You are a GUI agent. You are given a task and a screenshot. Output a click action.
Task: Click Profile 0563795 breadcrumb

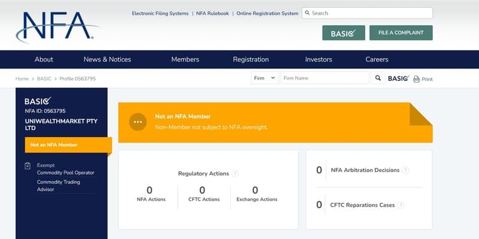tap(78, 78)
